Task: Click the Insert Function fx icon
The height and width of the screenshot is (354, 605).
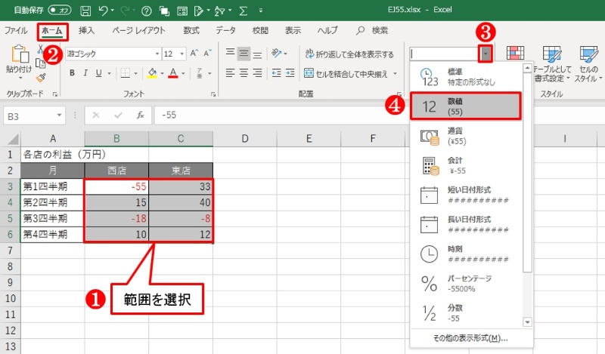Action: (139, 115)
